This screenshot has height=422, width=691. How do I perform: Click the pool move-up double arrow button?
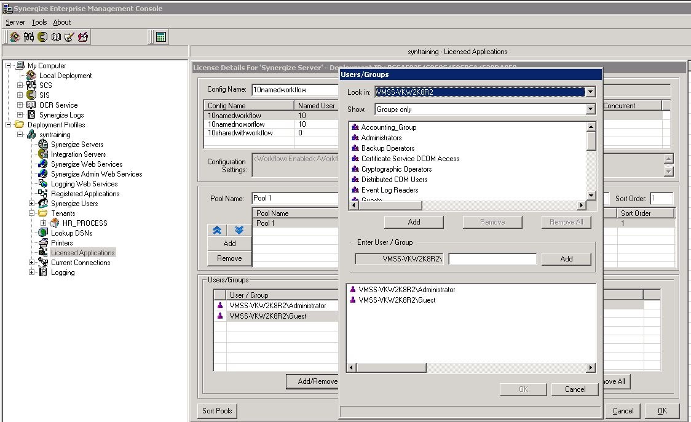click(217, 230)
